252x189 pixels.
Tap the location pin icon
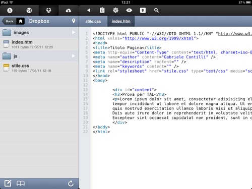[74, 21]
